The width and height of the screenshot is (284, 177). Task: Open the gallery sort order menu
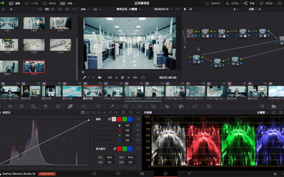coord(39,9)
